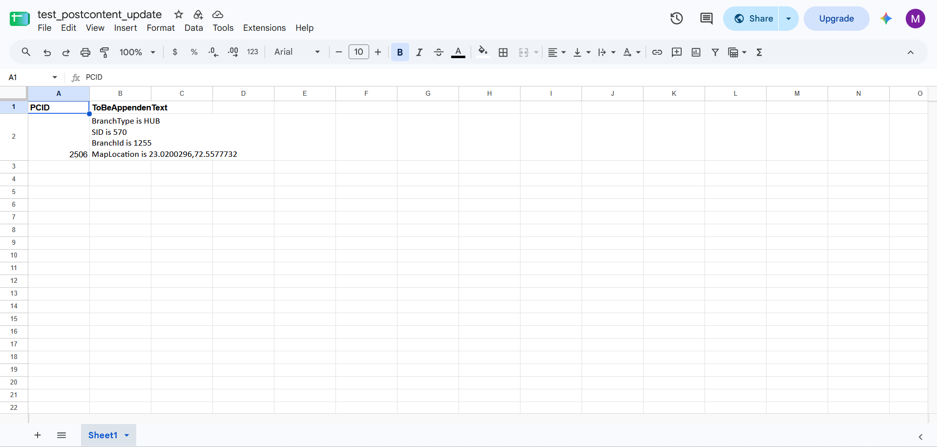Open horizontal align dropdown
This screenshot has height=447, width=937.
click(x=557, y=52)
